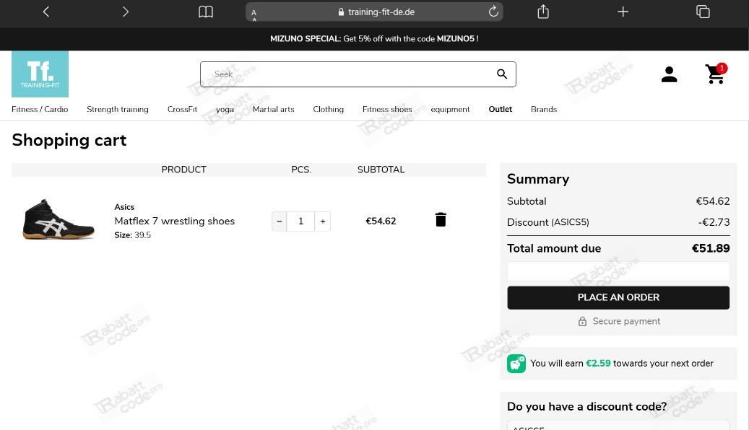Open the user account profile icon

click(x=669, y=74)
